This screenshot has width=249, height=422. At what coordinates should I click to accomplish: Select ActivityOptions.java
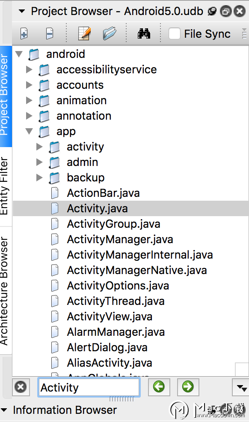[118, 286]
